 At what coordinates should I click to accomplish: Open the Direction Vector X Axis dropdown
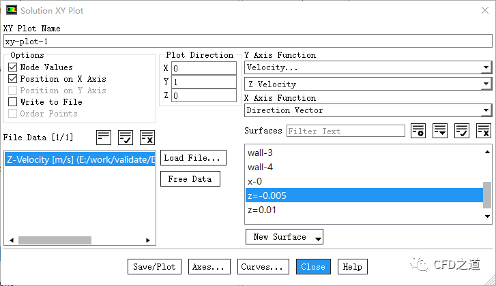click(x=368, y=110)
